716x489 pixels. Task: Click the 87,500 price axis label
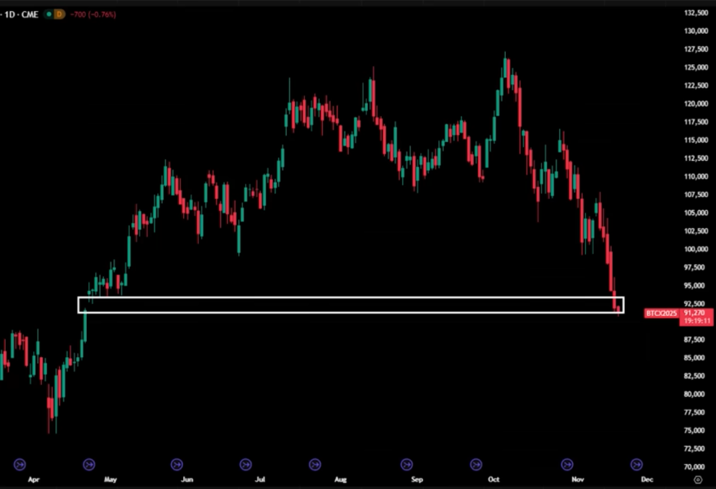(694, 340)
